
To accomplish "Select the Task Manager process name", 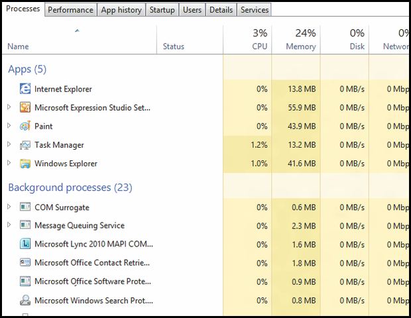I will pyautogui.click(x=59, y=145).
